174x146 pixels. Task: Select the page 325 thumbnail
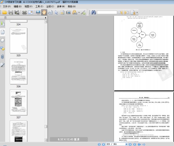point(18,41)
